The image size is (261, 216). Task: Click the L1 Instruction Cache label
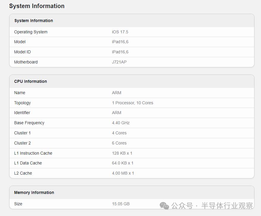[x=33, y=153]
